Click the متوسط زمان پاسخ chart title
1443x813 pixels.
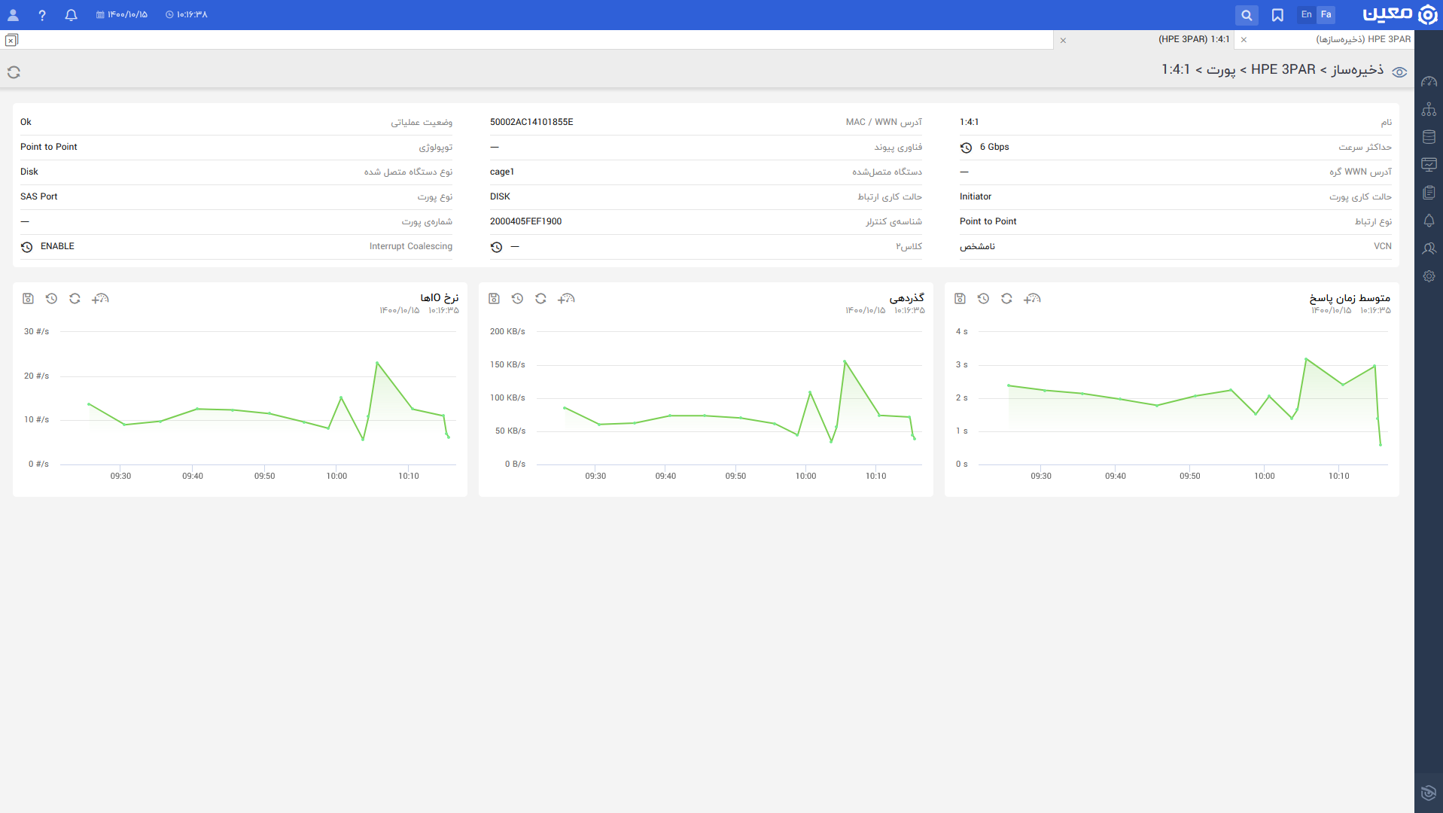pyautogui.click(x=1350, y=298)
